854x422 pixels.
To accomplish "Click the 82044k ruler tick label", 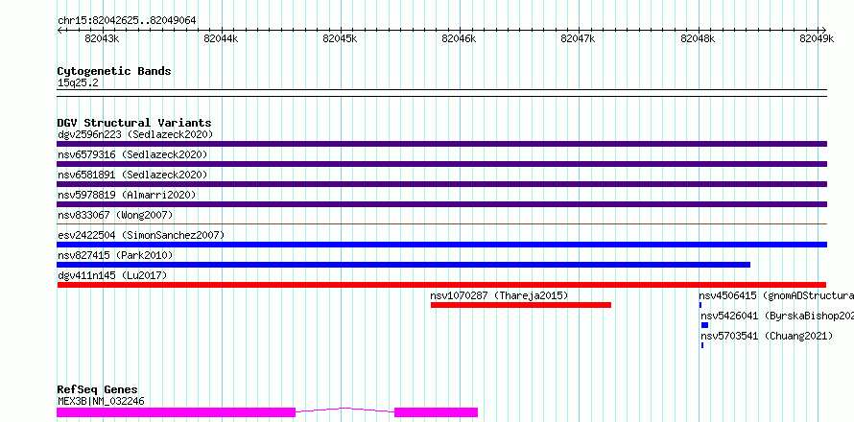I will tap(221, 38).
